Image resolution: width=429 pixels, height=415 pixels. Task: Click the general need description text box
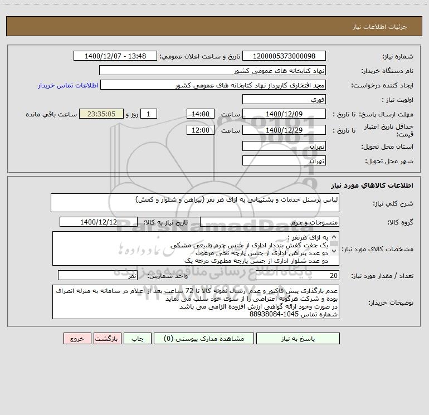[195, 203]
